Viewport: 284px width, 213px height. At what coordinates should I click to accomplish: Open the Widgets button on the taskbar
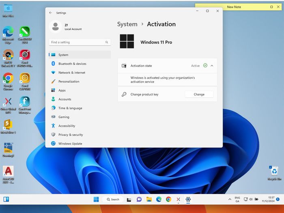tap(6, 199)
